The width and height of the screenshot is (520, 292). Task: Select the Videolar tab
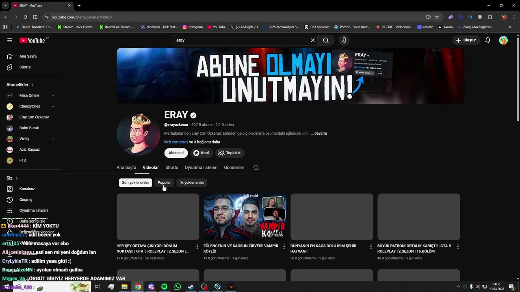tap(151, 167)
